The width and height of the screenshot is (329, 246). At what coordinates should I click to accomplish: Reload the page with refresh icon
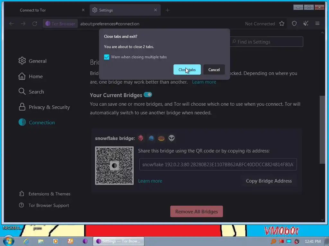tap(35, 24)
